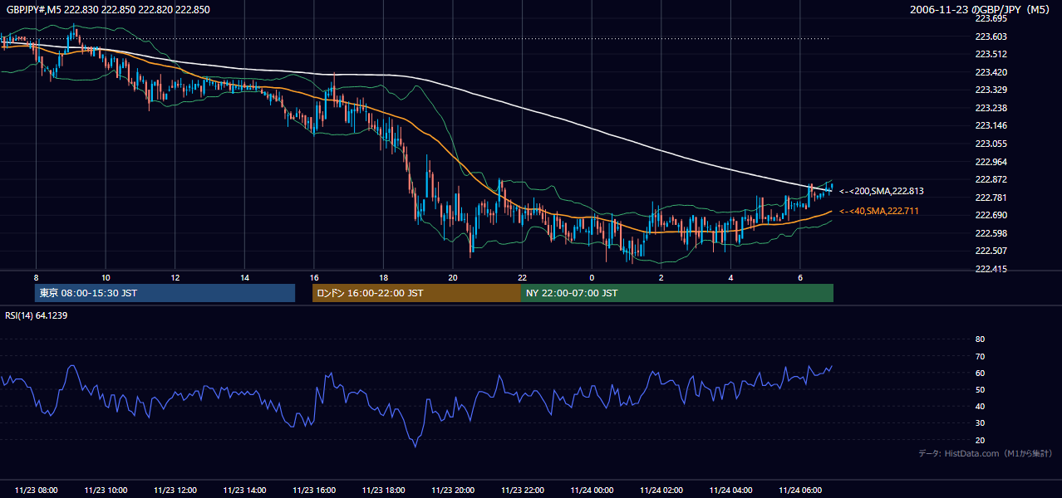The image size is (1062, 498).
Task: Click the 11/23 10:00 time label
Action: pyautogui.click(x=106, y=491)
